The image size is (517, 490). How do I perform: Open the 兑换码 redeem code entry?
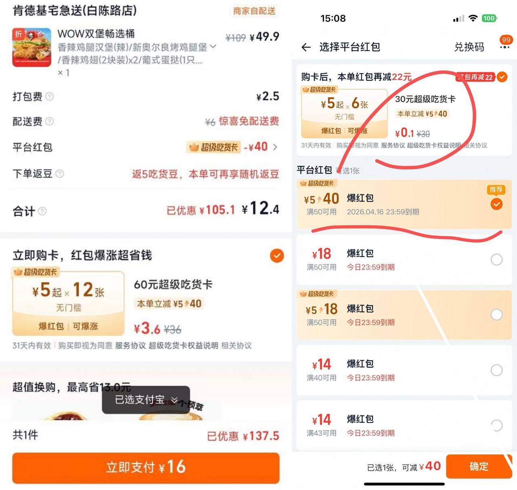[469, 47]
